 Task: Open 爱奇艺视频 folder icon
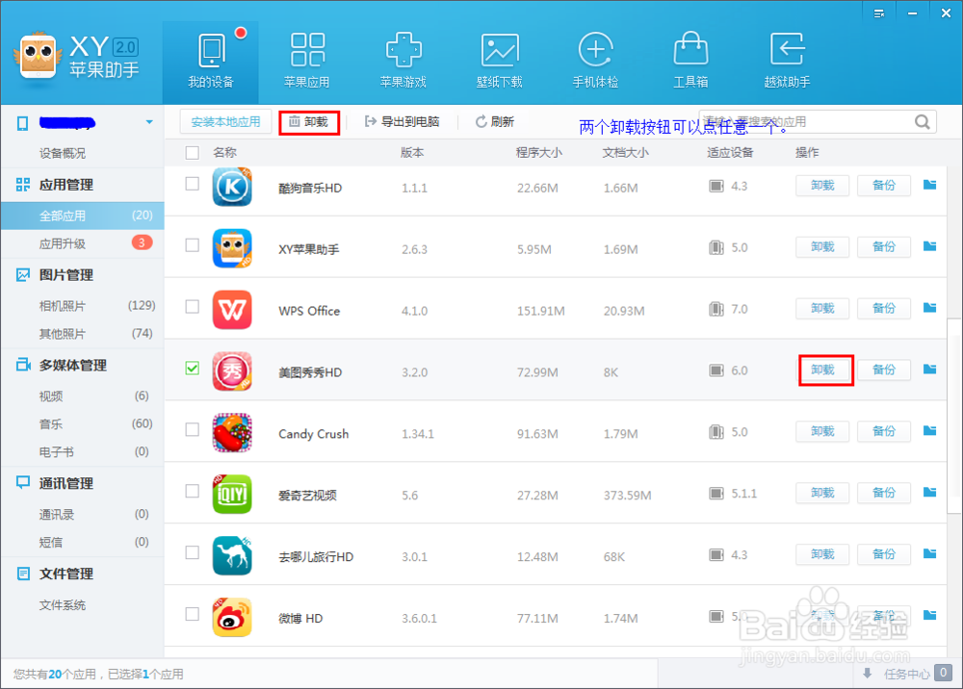[930, 492]
